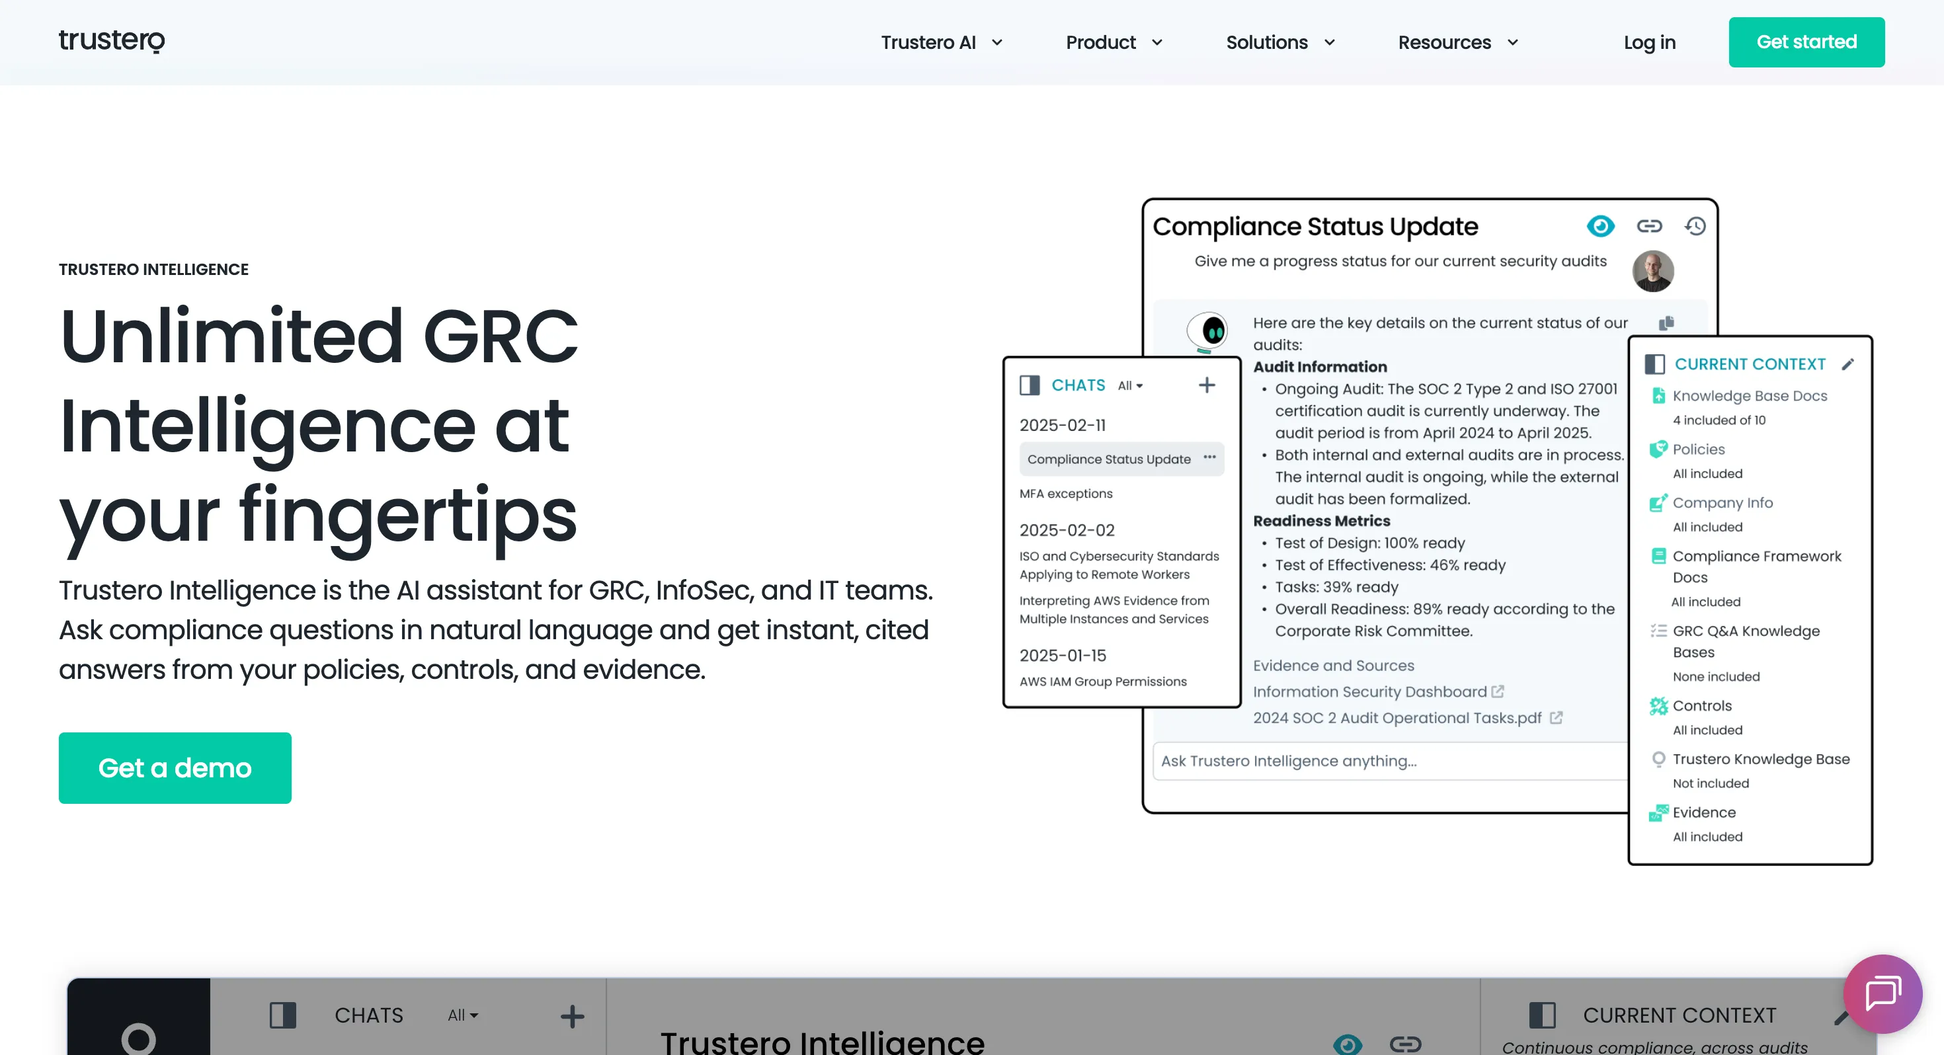Click the Ask Trustero Intelligence input field

pos(1389,761)
